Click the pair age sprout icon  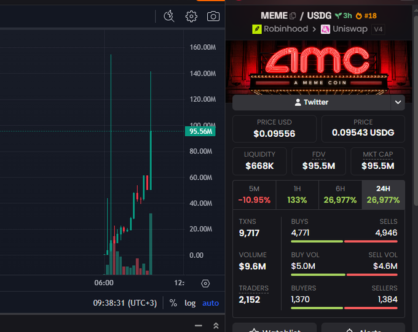[338, 16]
